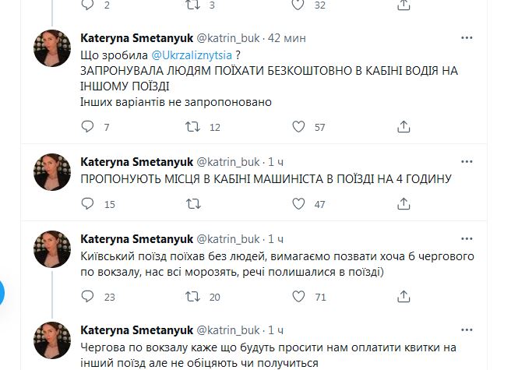The width and height of the screenshot is (511, 370).
Task: Like the top tweet with 32 likes
Action: 298,5
